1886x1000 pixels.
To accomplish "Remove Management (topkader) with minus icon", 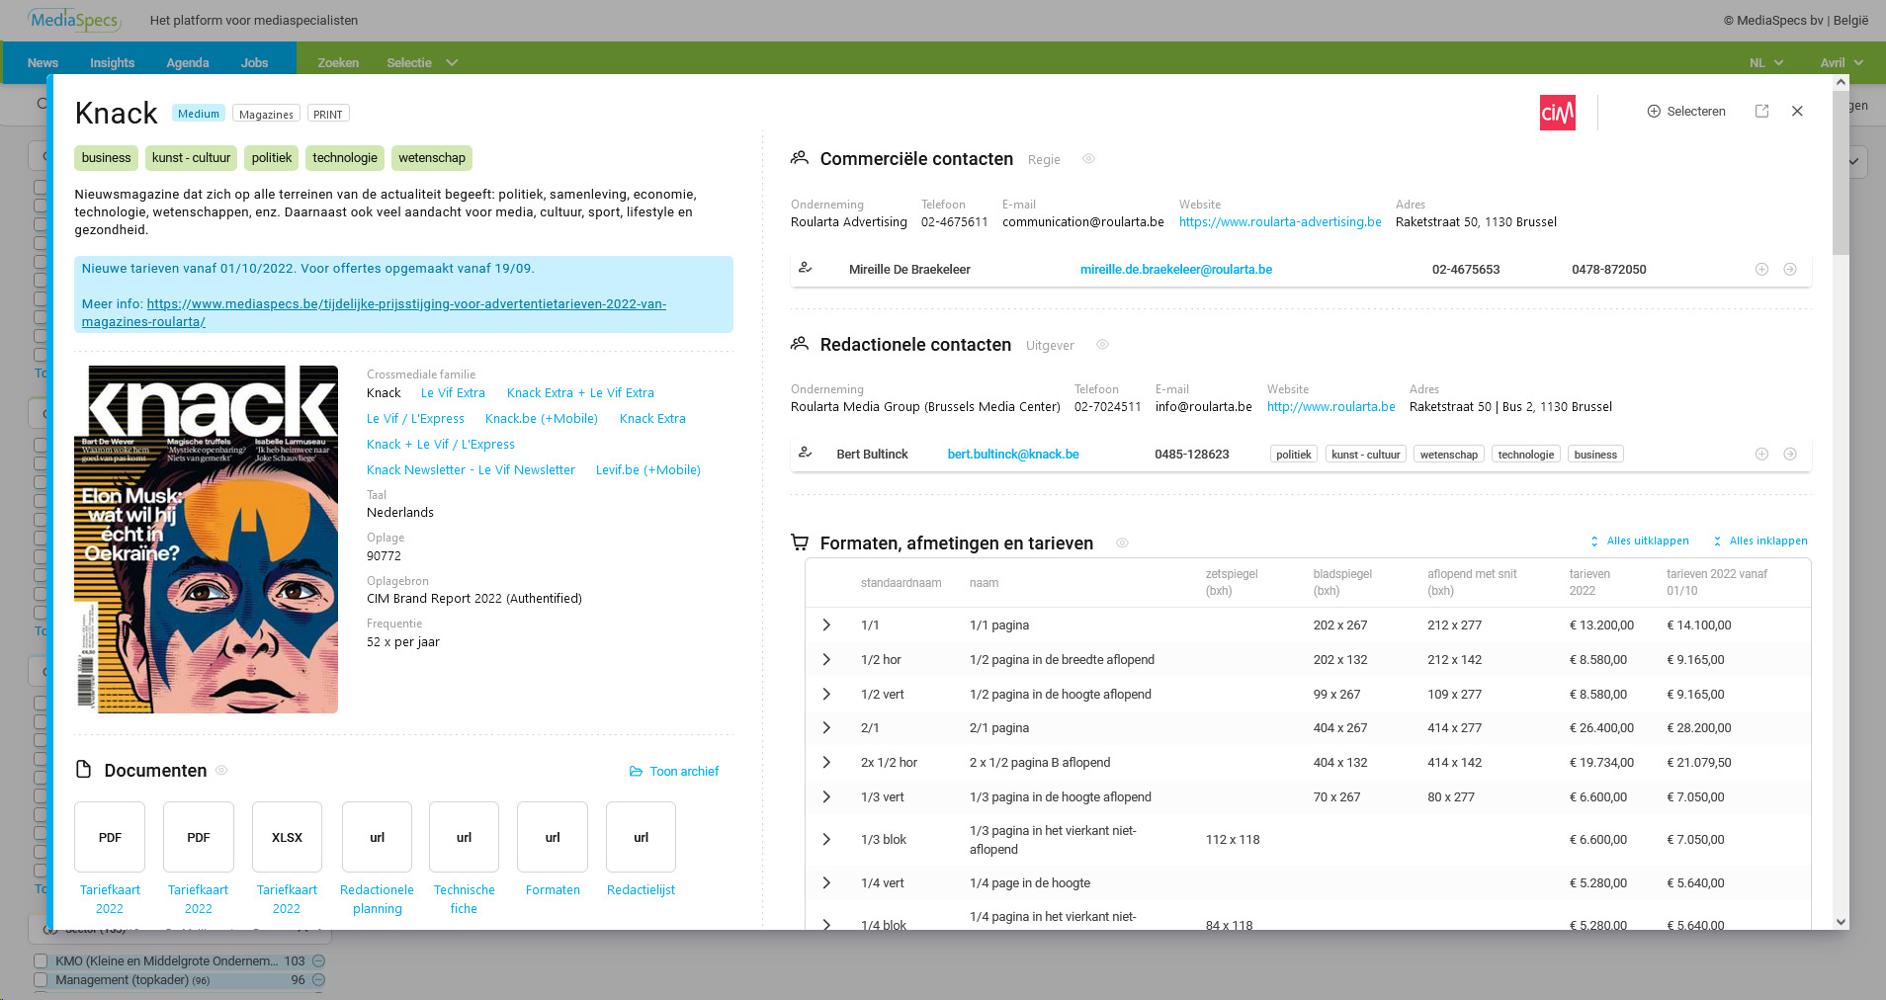I will pos(318,979).
